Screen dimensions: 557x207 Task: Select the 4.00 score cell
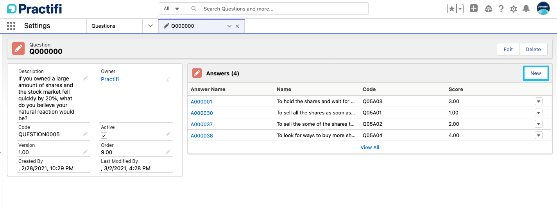coord(454,136)
